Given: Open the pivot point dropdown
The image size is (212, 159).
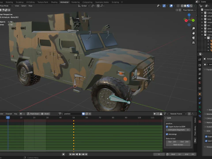Looking at the screenshot, I should 93,6.
